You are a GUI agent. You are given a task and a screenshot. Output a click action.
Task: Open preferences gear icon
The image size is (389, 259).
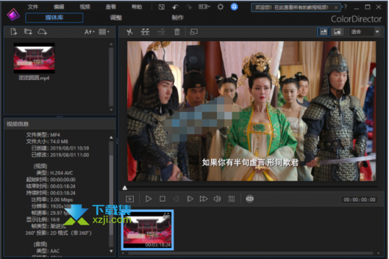(x=220, y=7)
